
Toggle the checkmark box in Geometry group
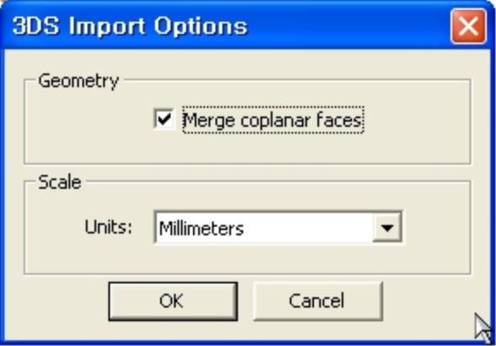(x=164, y=119)
